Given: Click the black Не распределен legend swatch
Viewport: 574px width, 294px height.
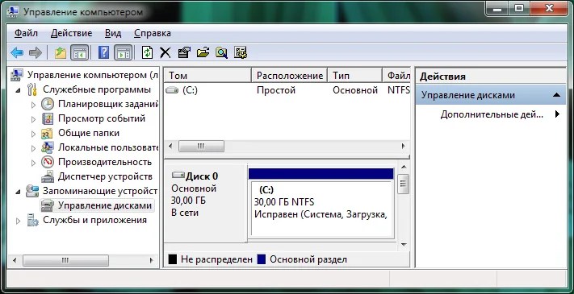Looking at the screenshot, I should [172, 259].
